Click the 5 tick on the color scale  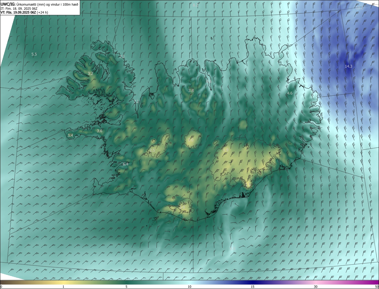click(126, 287)
